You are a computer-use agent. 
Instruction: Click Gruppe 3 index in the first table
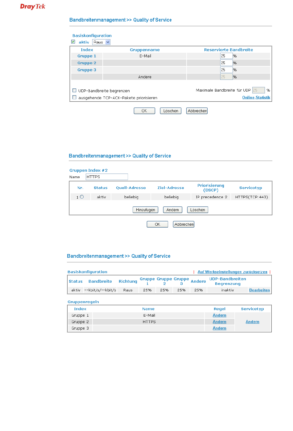coord(87,70)
